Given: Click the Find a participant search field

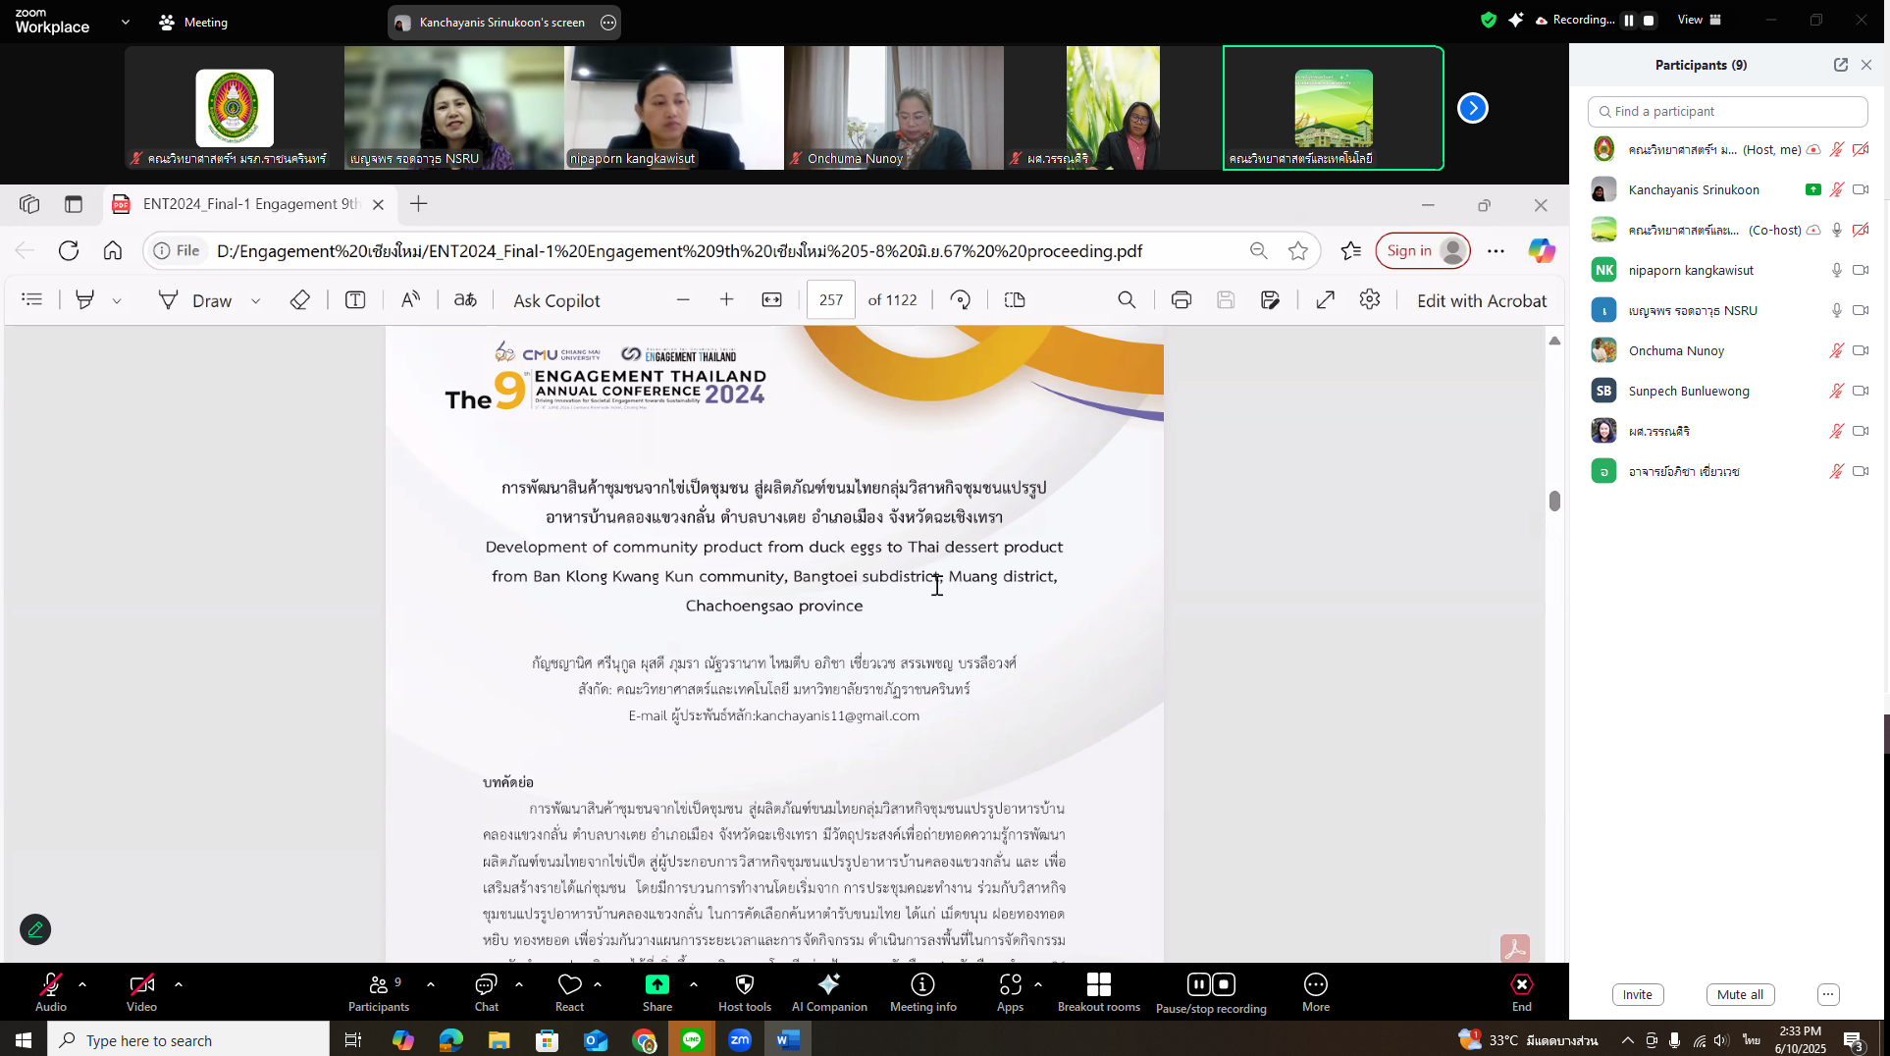Looking at the screenshot, I should pyautogui.click(x=1727, y=112).
